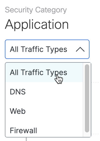The image size is (100, 141).
Task: Select highlighted All Traffic Types list option
Action: pos(44,72)
